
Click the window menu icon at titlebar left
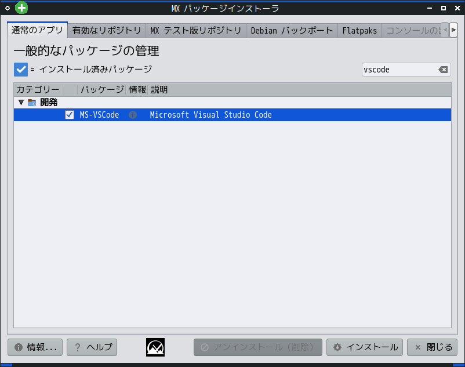pos(8,8)
